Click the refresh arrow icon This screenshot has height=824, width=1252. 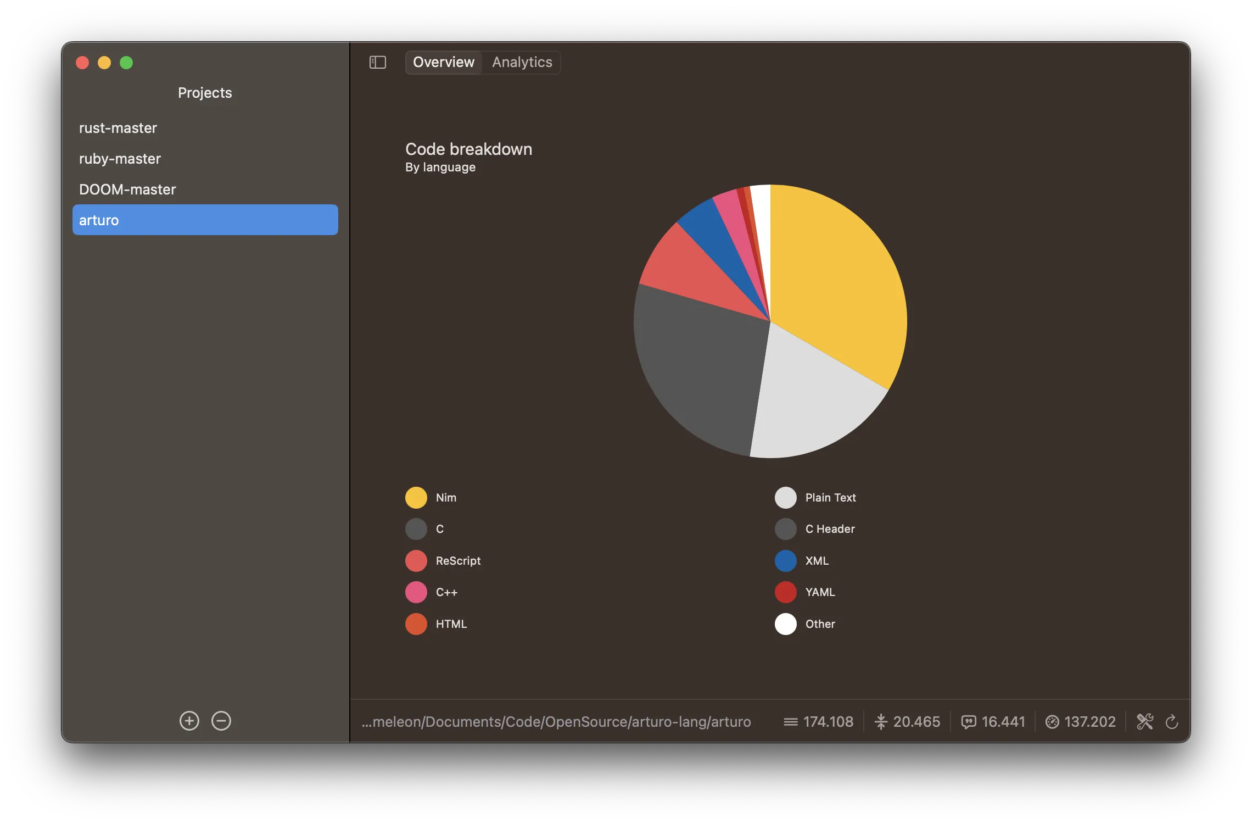pyautogui.click(x=1172, y=721)
